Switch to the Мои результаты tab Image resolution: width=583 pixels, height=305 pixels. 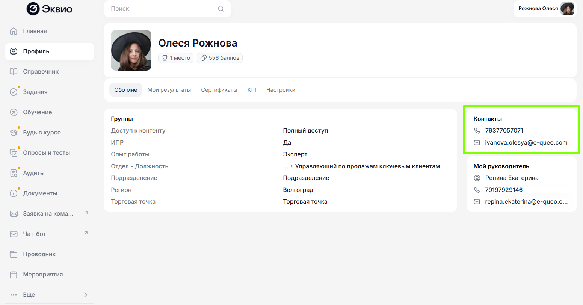169,90
